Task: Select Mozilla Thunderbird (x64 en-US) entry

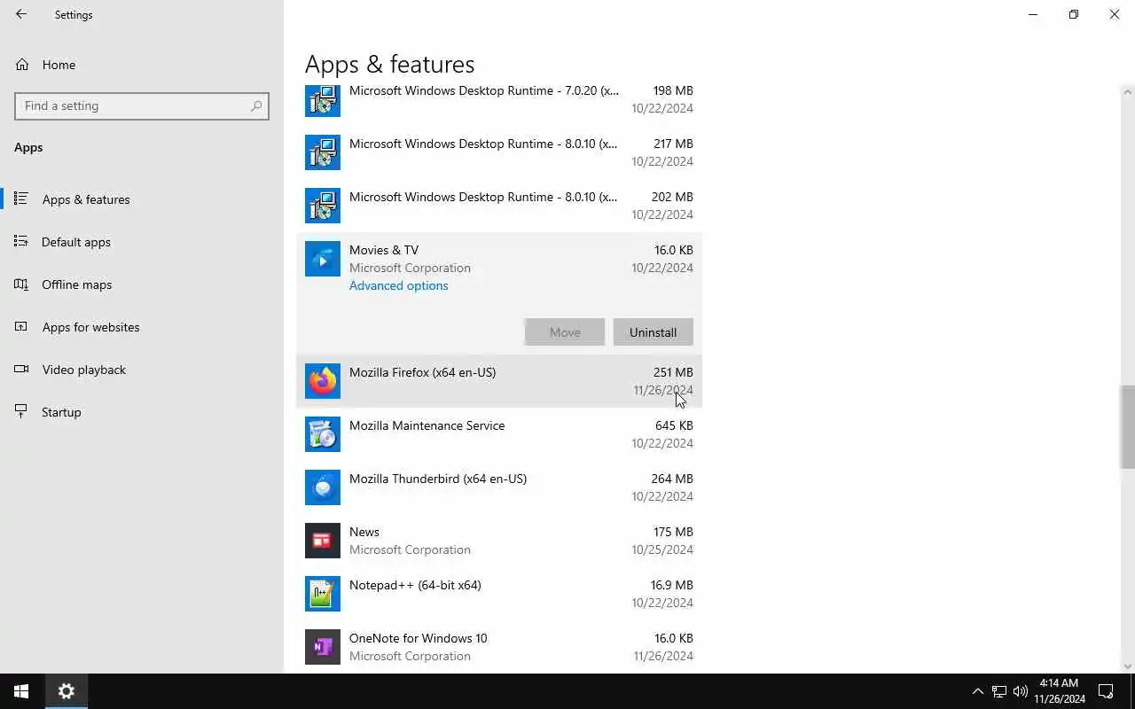Action: (x=499, y=487)
